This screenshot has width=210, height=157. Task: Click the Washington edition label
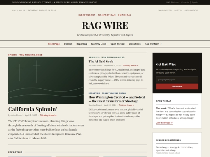(x=165, y=10)
